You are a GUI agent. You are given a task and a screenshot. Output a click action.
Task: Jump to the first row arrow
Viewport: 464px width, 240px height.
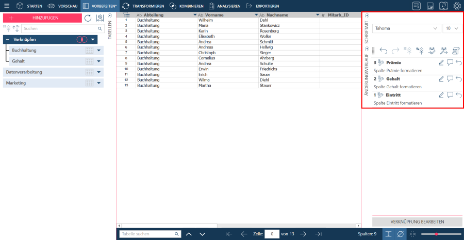(x=229, y=234)
